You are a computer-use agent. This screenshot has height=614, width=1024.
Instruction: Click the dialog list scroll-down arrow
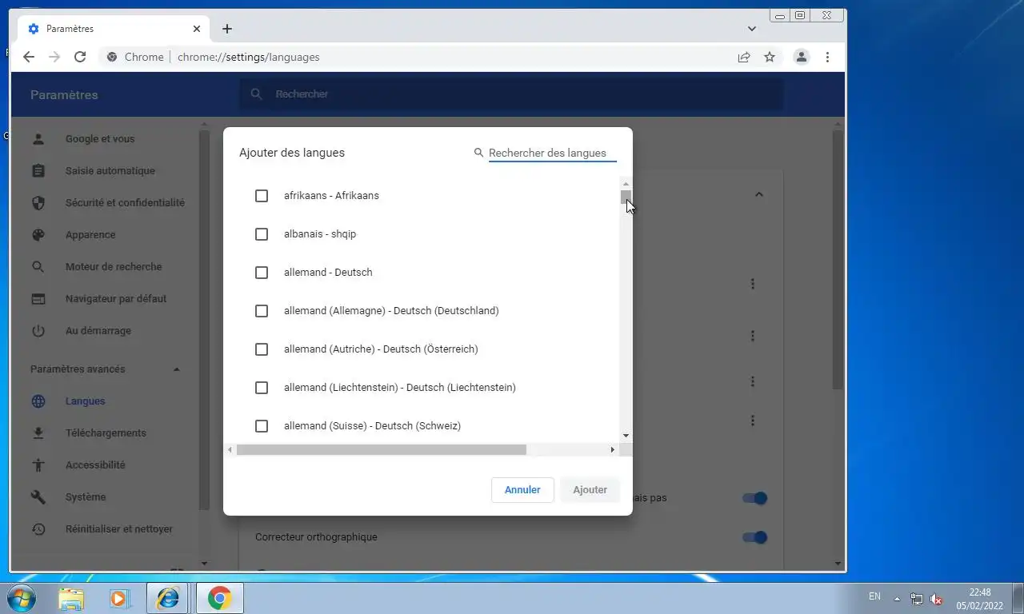pos(626,436)
